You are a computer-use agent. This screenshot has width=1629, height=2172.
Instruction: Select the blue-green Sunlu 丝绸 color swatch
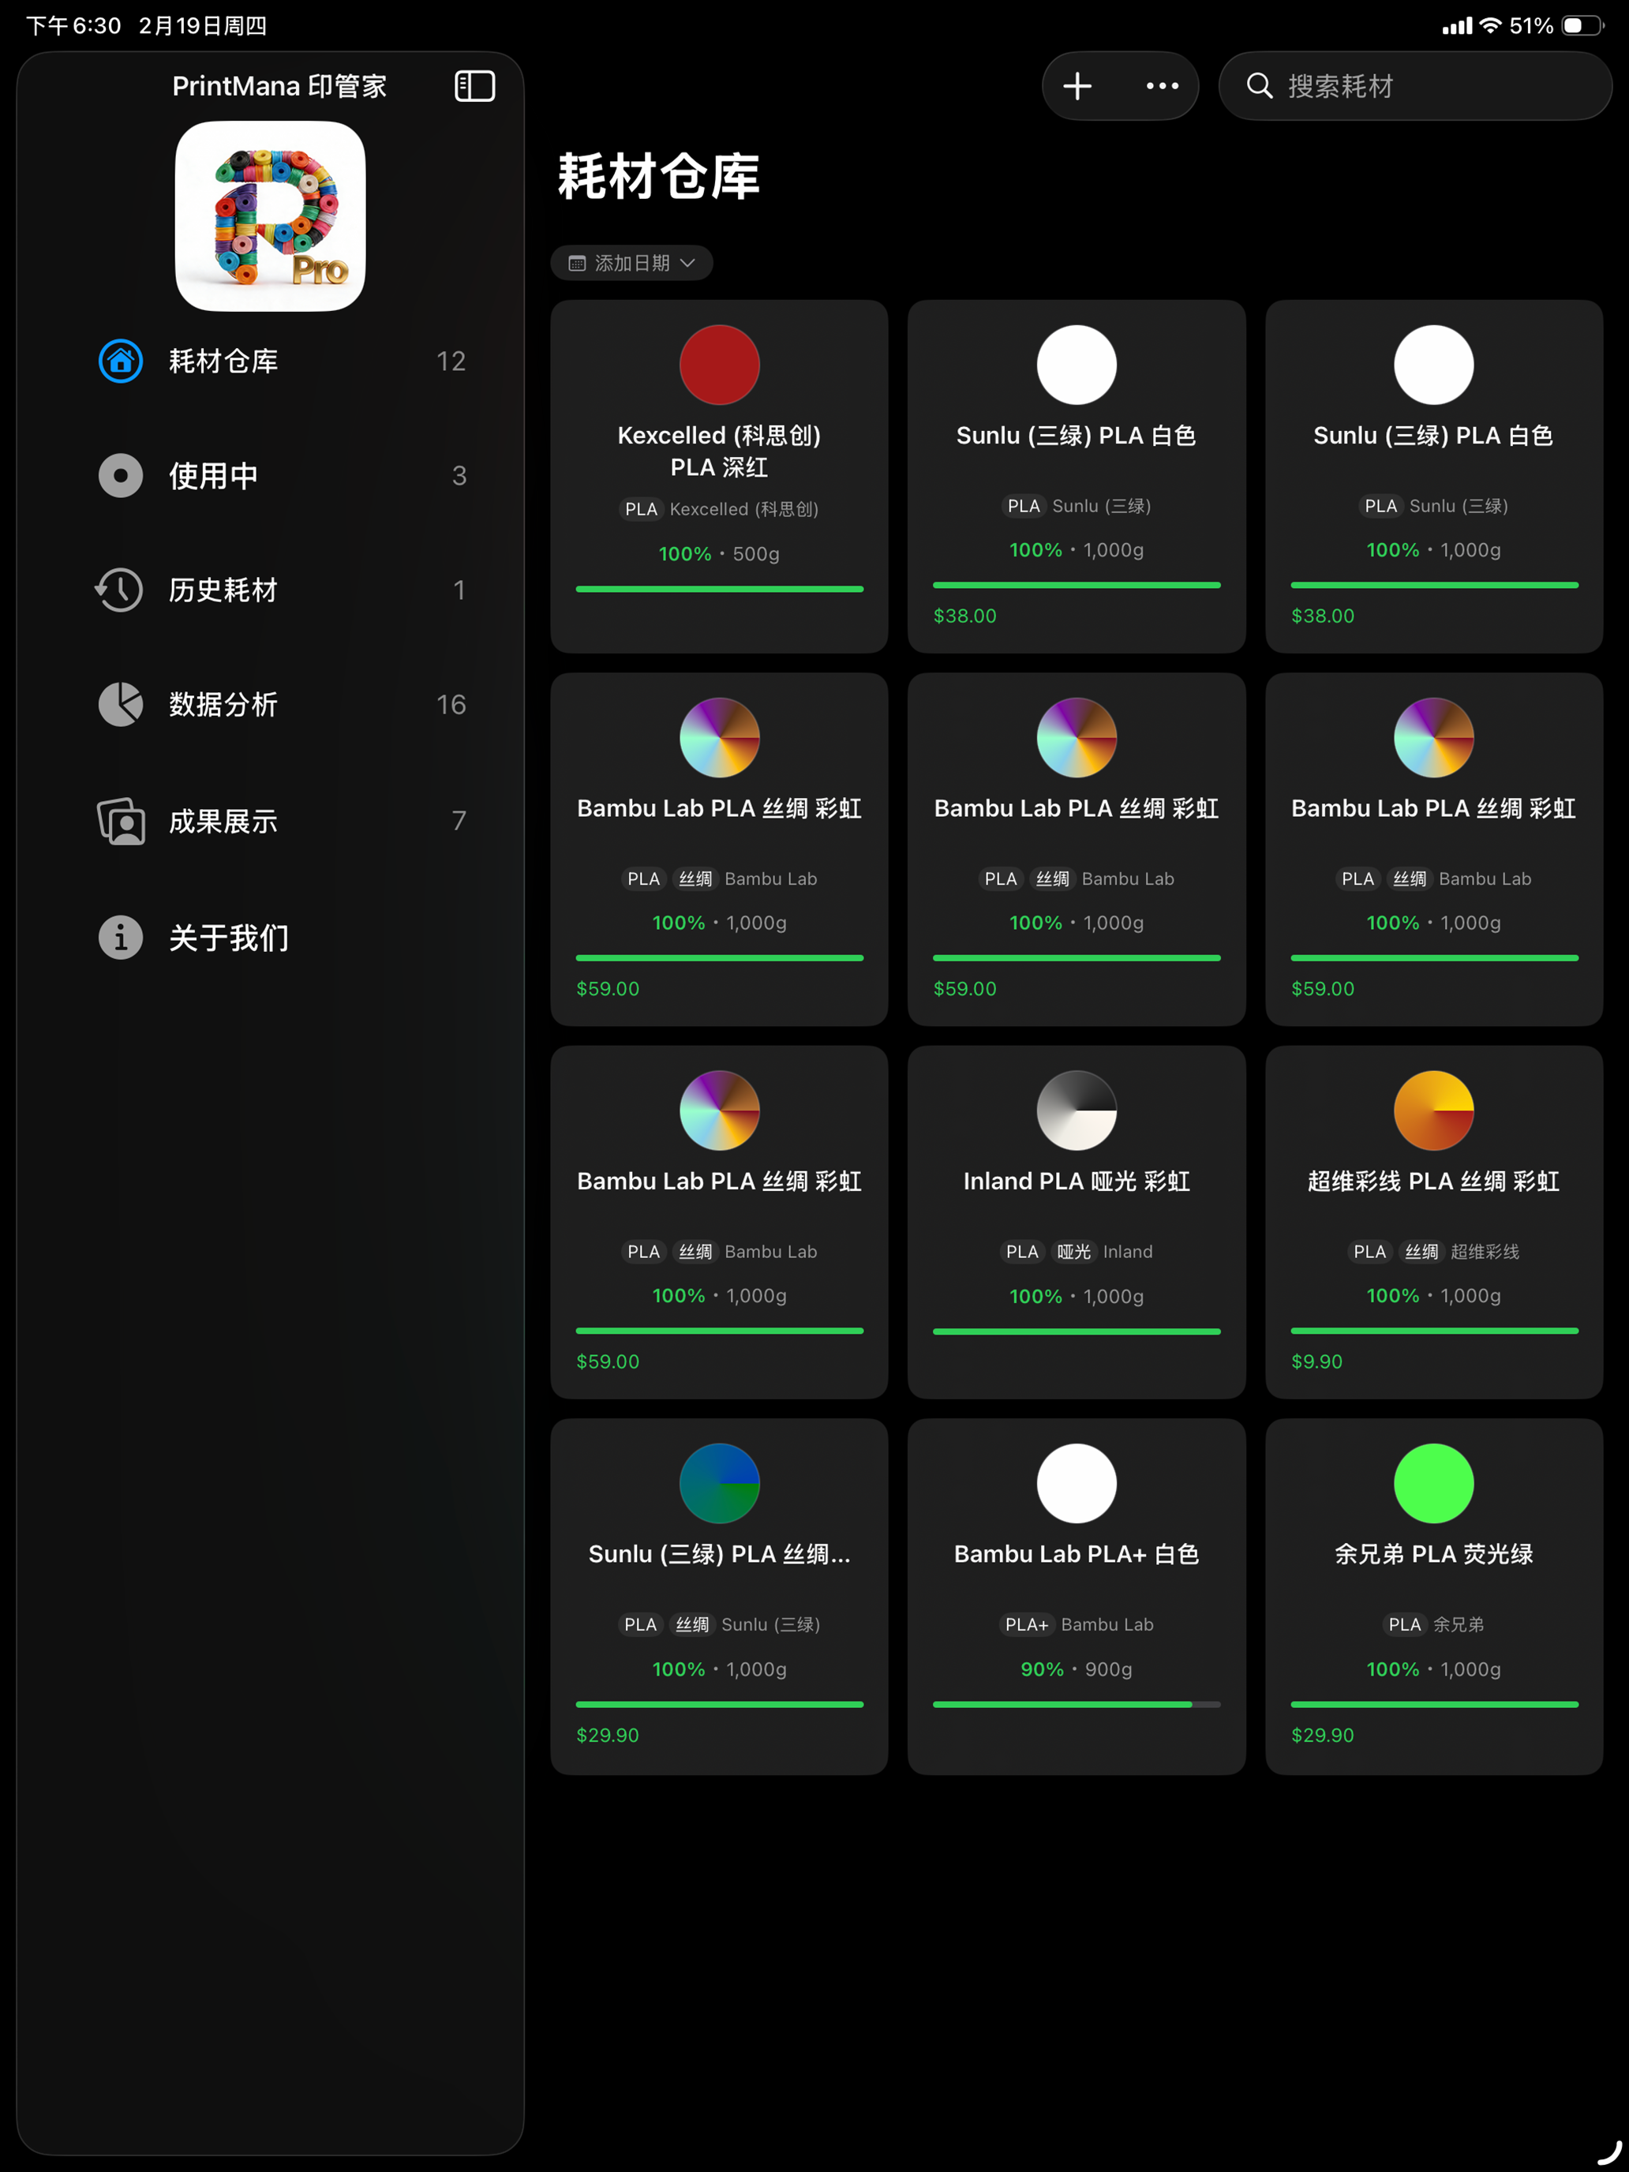(x=720, y=1483)
